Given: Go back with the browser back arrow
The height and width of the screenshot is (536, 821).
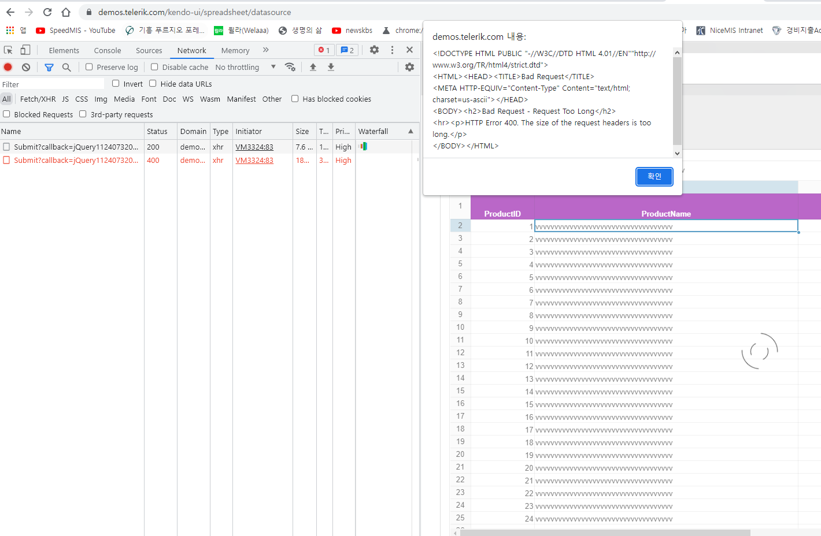Looking at the screenshot, I should [10, 12].
